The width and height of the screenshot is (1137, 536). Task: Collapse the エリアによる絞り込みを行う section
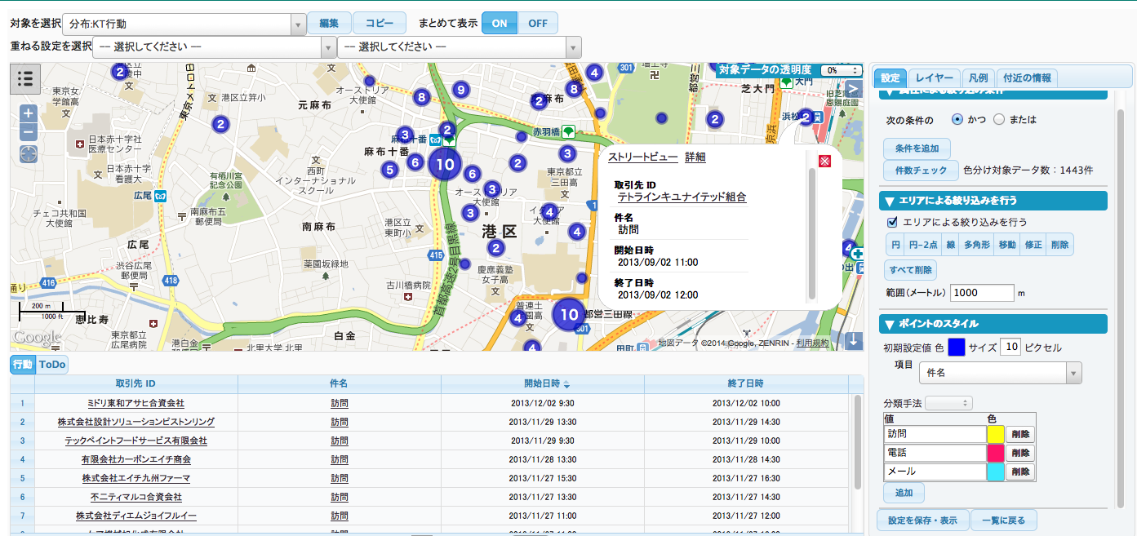coord(993,201)
